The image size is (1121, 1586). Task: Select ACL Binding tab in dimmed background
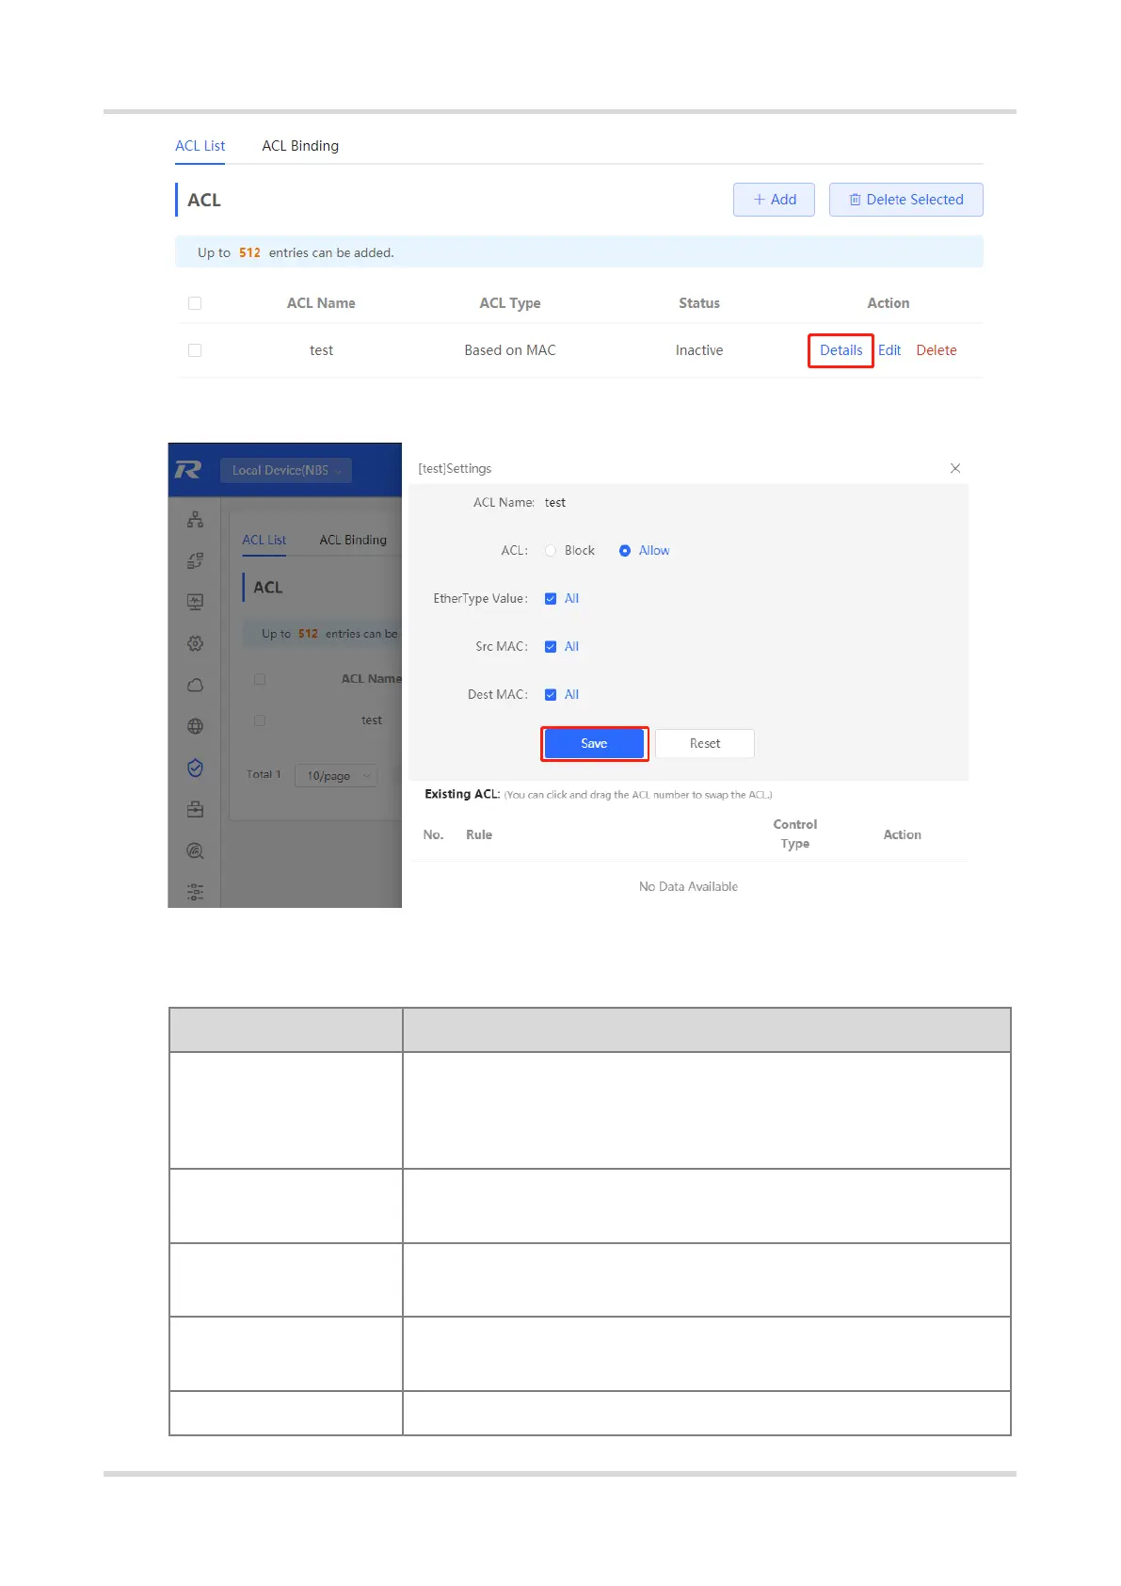click(x=353, y=540)
